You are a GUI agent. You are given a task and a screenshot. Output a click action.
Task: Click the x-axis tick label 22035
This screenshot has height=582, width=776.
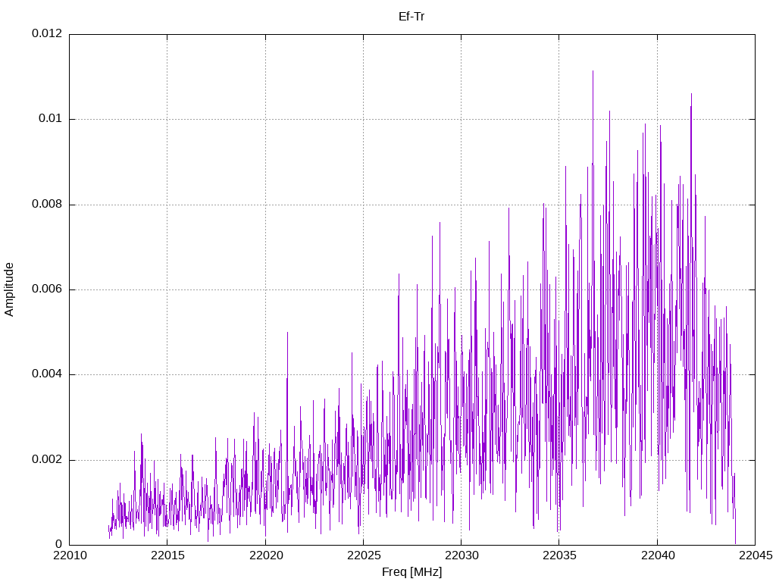click(x=559, y=555)
